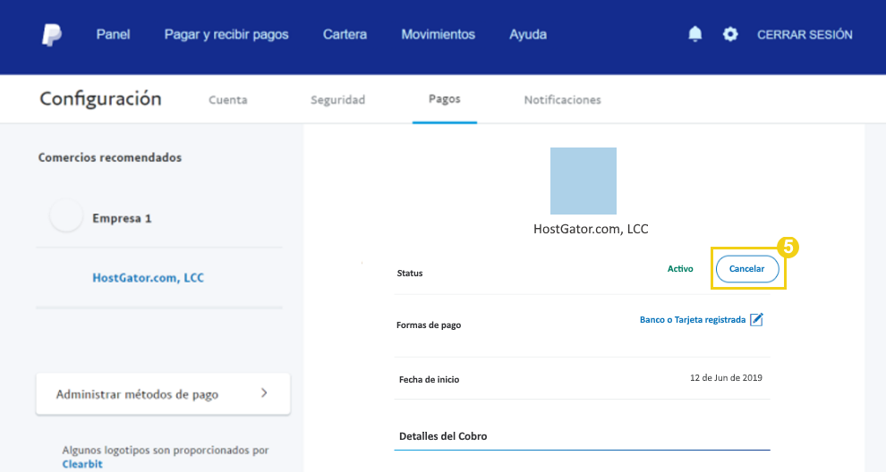
Task: Click the Formas de pago label
Action: 429,325
